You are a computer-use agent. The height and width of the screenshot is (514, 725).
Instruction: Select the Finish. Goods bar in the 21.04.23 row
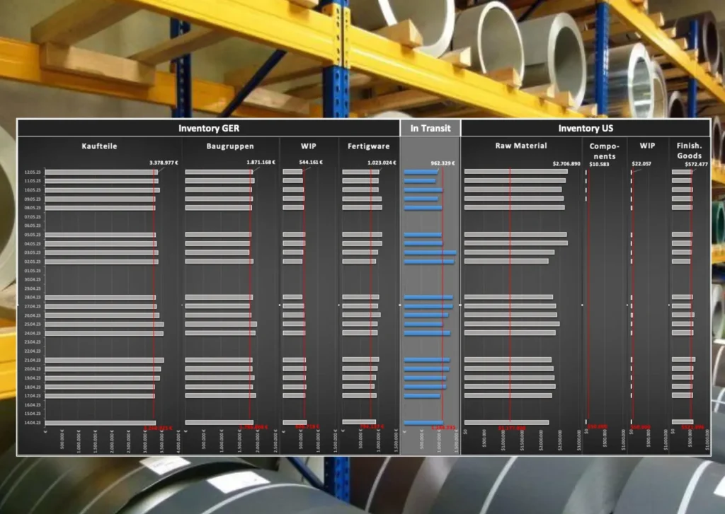click(683, 359)
